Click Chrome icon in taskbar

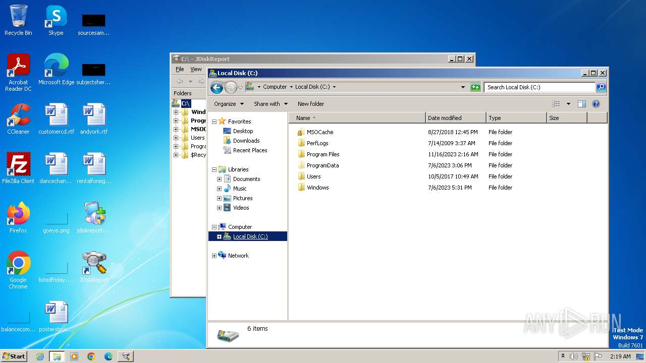point(91,356)
